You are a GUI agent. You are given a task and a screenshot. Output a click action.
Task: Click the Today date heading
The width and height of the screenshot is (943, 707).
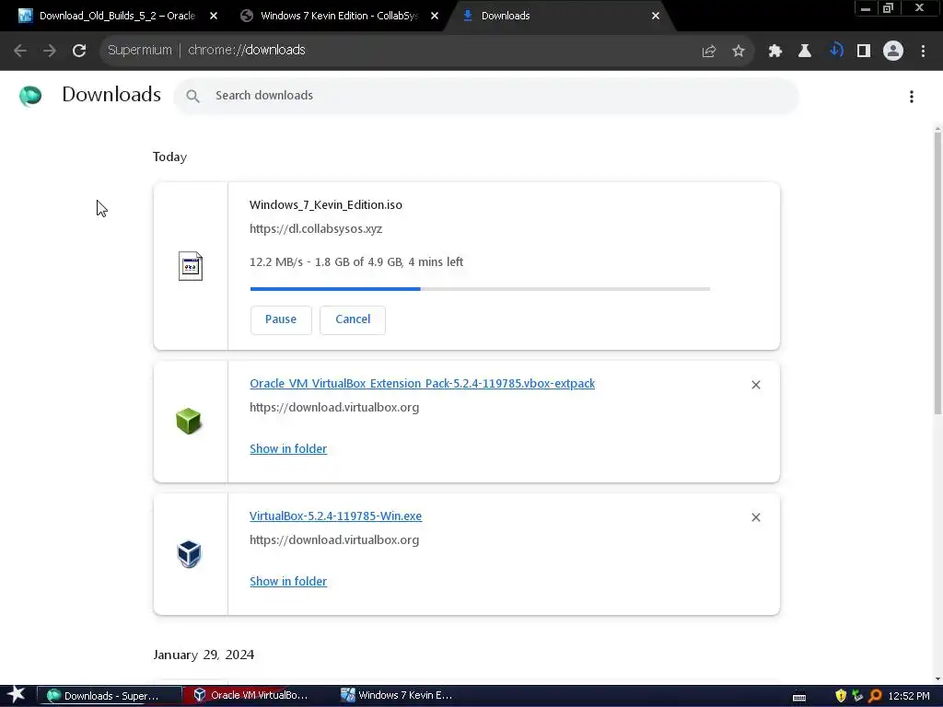coord(169,156)
